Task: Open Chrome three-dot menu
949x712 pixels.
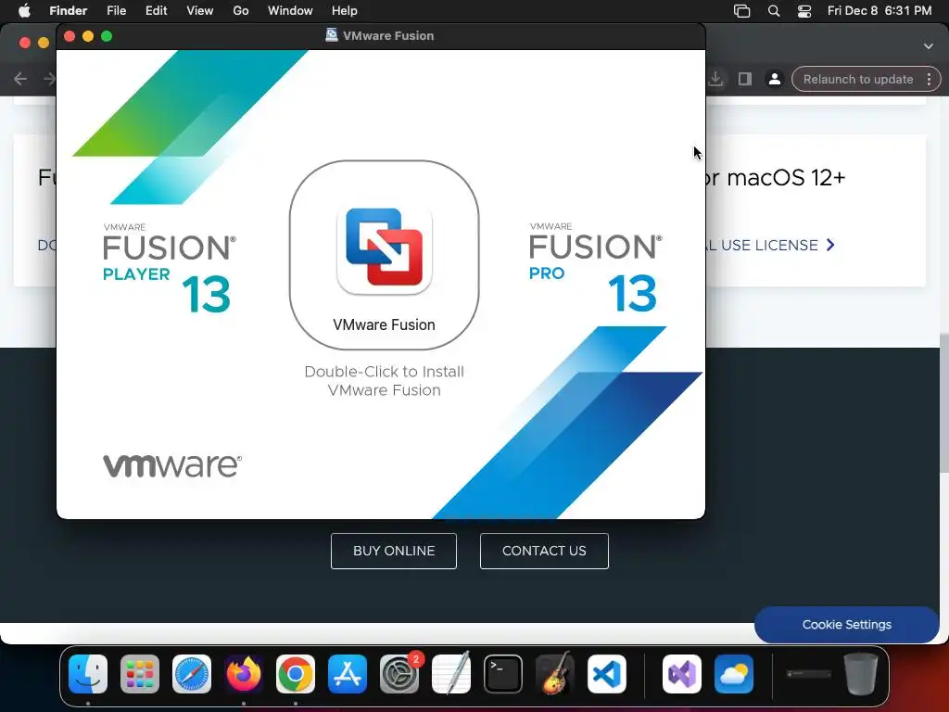Action: click(x=929, y=80)
